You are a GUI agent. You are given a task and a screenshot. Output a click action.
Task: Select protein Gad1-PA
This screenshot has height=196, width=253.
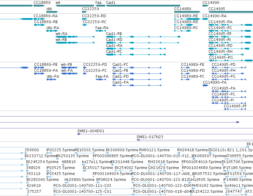pos(121,82)
